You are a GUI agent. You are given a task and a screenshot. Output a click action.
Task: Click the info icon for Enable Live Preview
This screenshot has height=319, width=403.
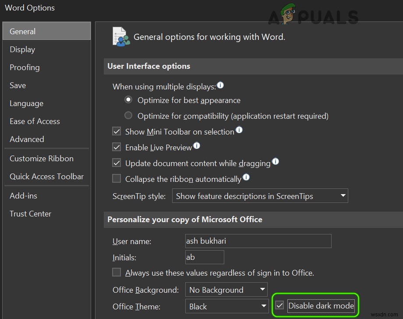pyautogui.click(x=197, y=146)
